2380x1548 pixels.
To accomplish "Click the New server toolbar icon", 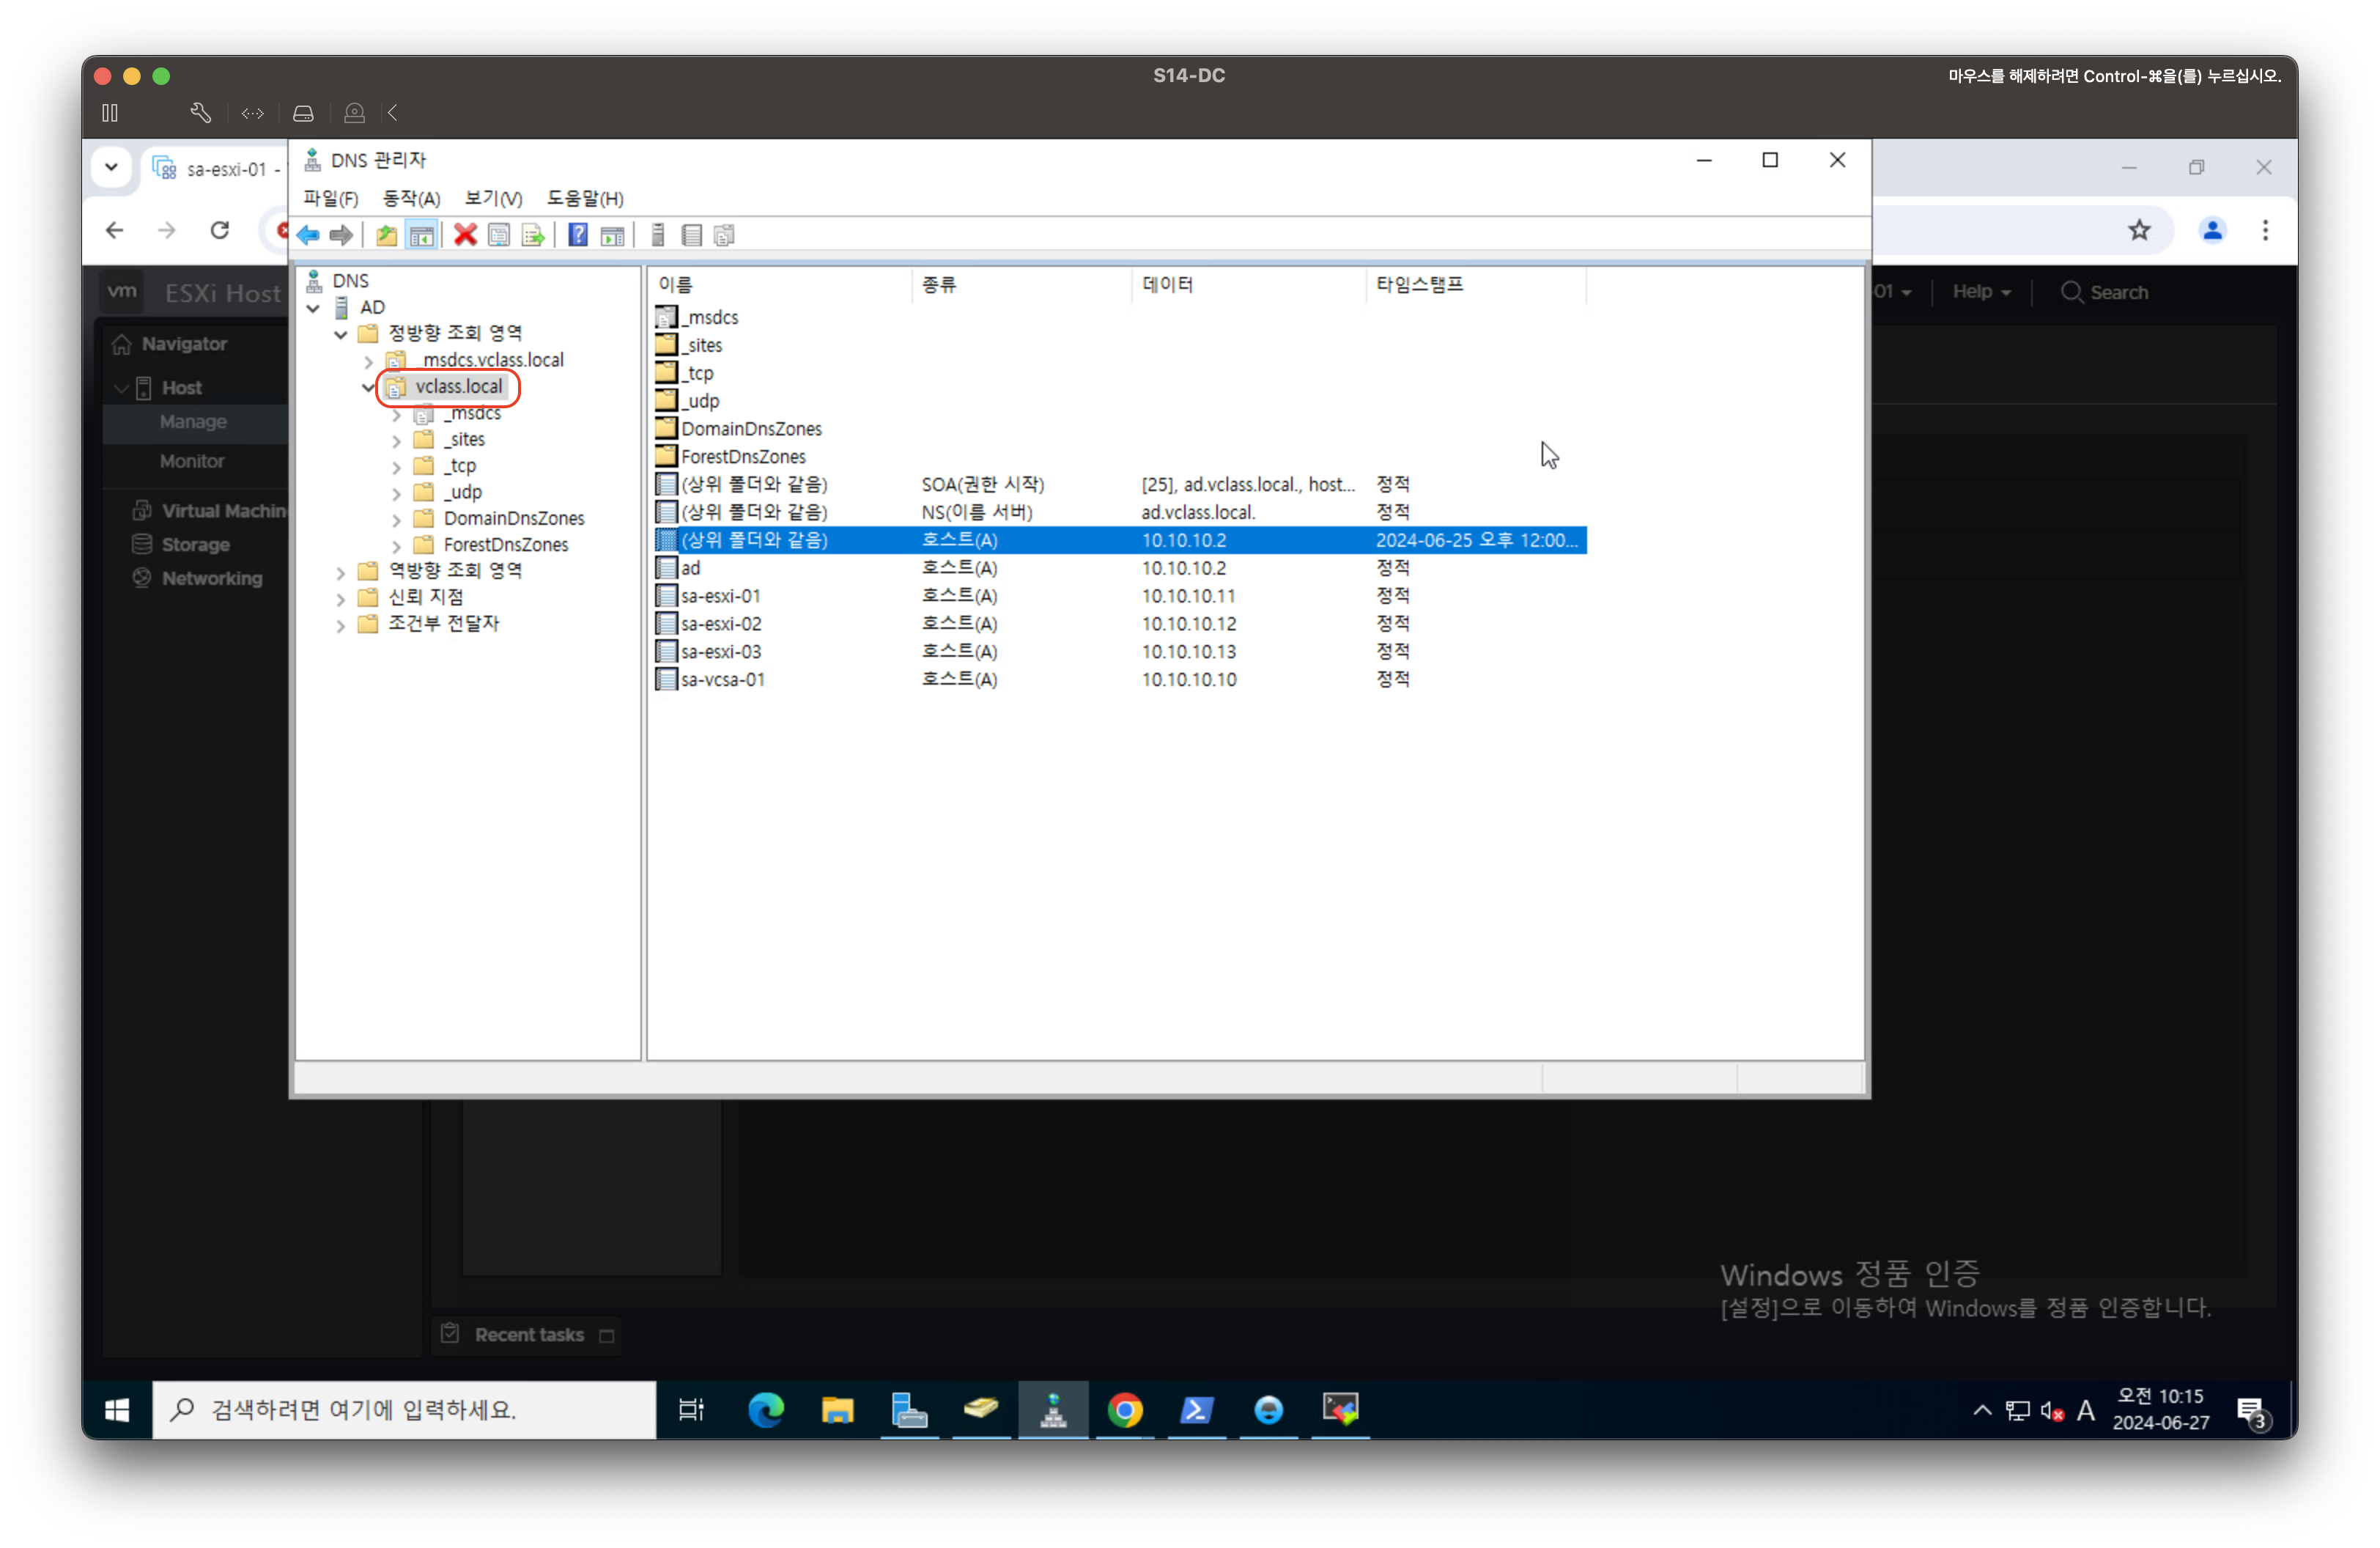I will (657, 235).
